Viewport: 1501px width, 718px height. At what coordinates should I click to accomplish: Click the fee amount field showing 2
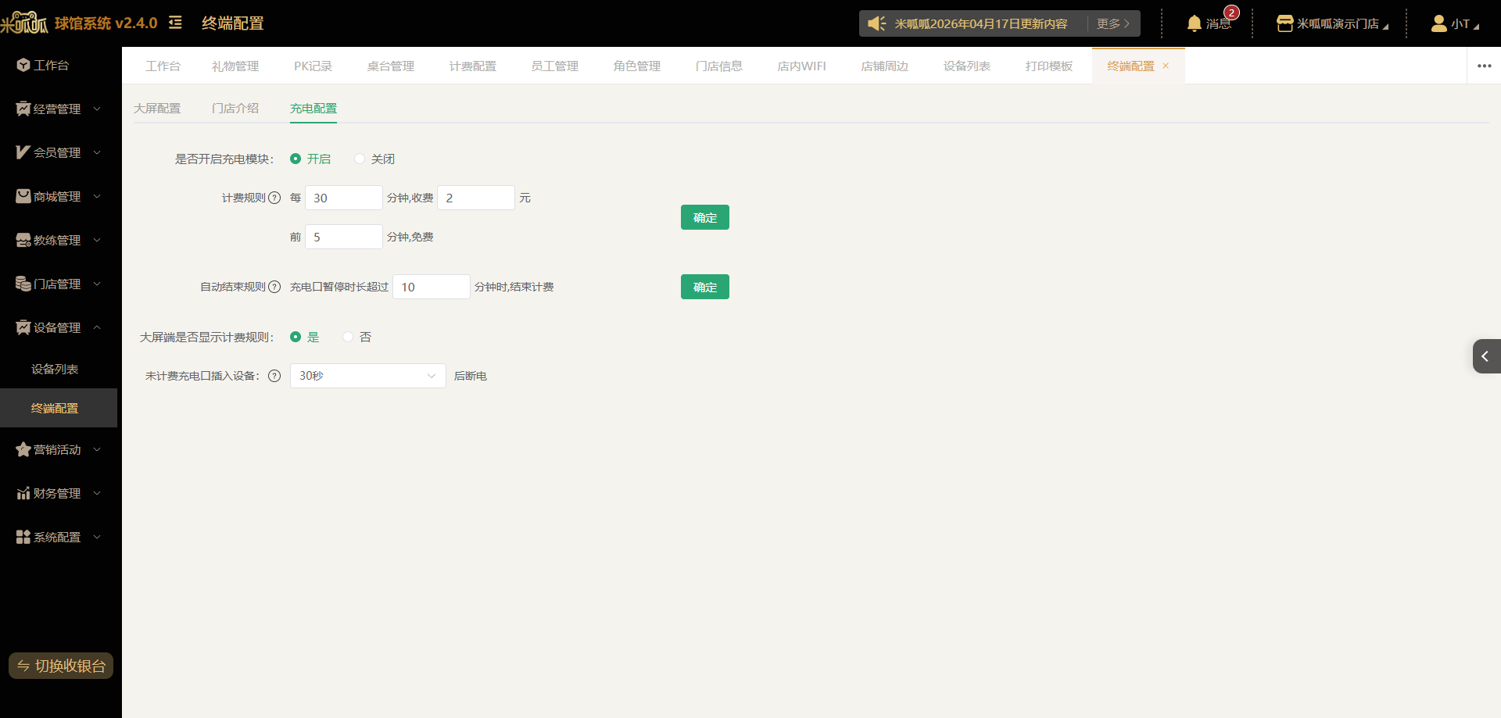click(476, 198)
